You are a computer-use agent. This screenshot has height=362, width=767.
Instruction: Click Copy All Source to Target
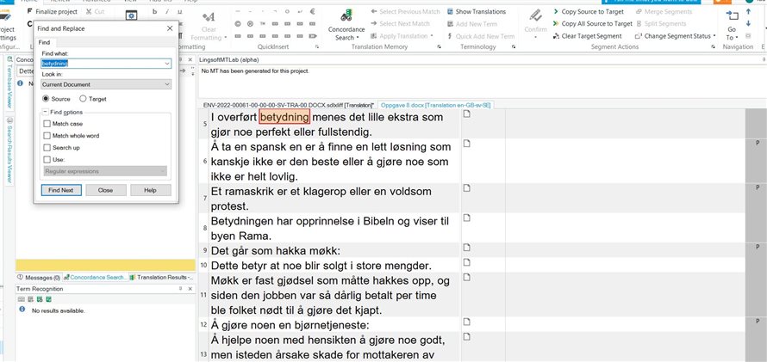tap(592, 23)
